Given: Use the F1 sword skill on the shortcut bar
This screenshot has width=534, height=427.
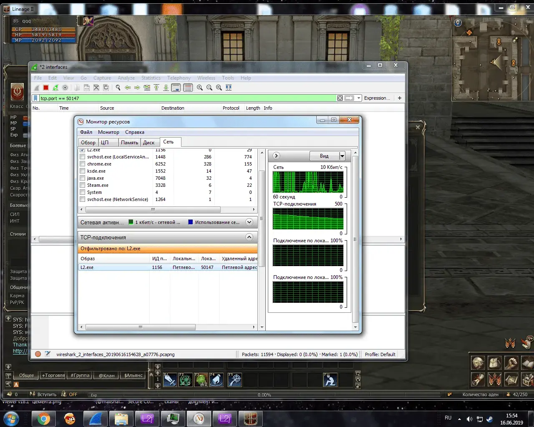Looking at the screenshot, I should [170, 380].
